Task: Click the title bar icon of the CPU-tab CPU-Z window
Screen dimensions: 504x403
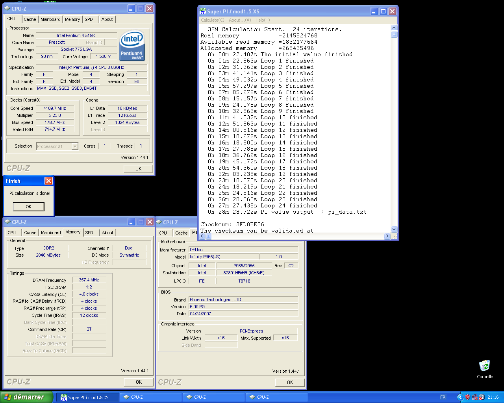Action: (x=7, y=8)
